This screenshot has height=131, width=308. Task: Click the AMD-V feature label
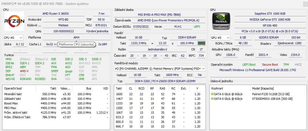point(24,71)
